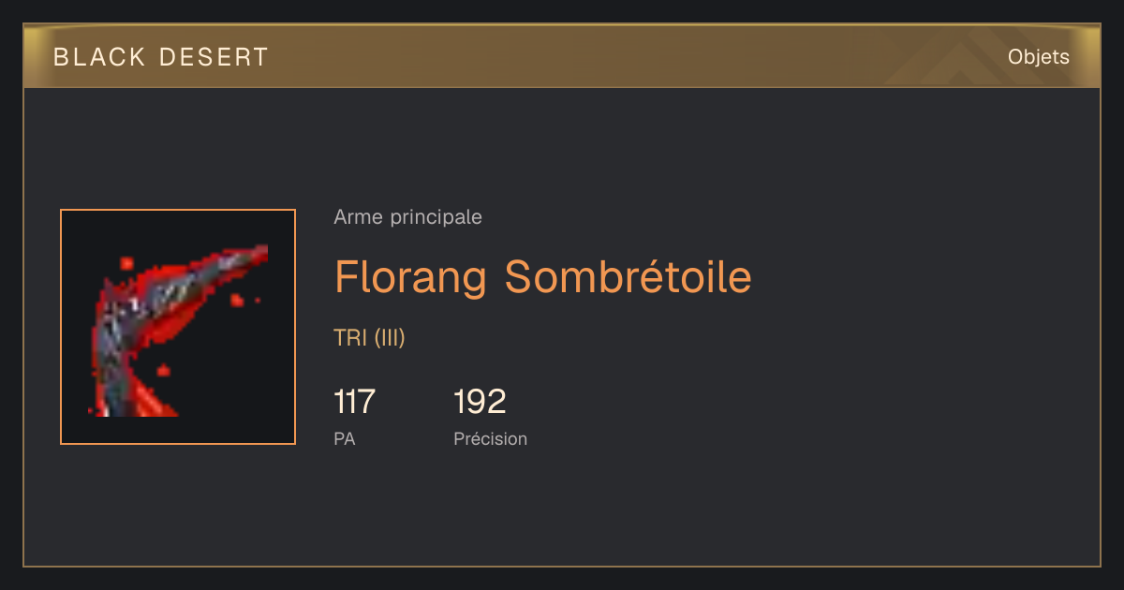Select the Précision stat label
This screenshot has height=590, width=1124.
pos(491,438)
